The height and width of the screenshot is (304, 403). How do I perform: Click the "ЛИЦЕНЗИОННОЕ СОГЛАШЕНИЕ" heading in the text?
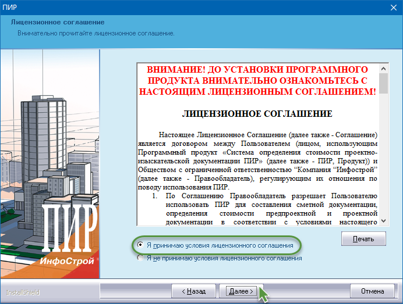[x=257, y=114]
